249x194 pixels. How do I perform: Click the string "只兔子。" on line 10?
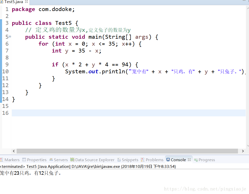point(230,72)
